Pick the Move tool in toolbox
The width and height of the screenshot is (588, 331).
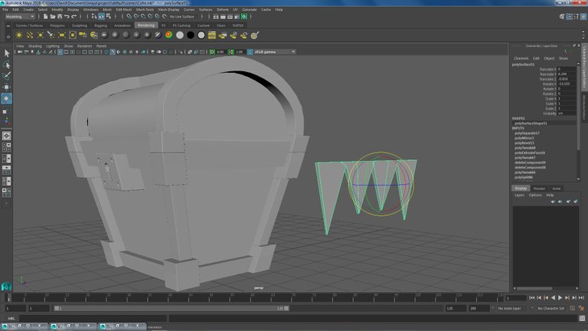coord(6,87)
